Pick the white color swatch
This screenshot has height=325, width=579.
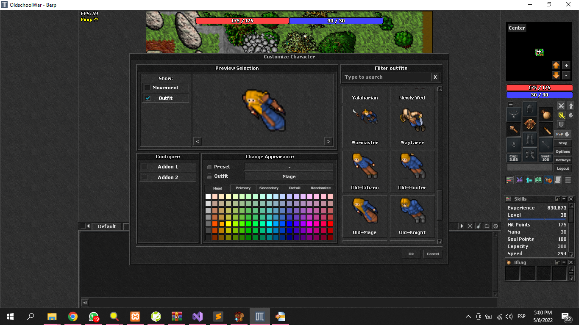pyautogui.click(x=208, y=197)
